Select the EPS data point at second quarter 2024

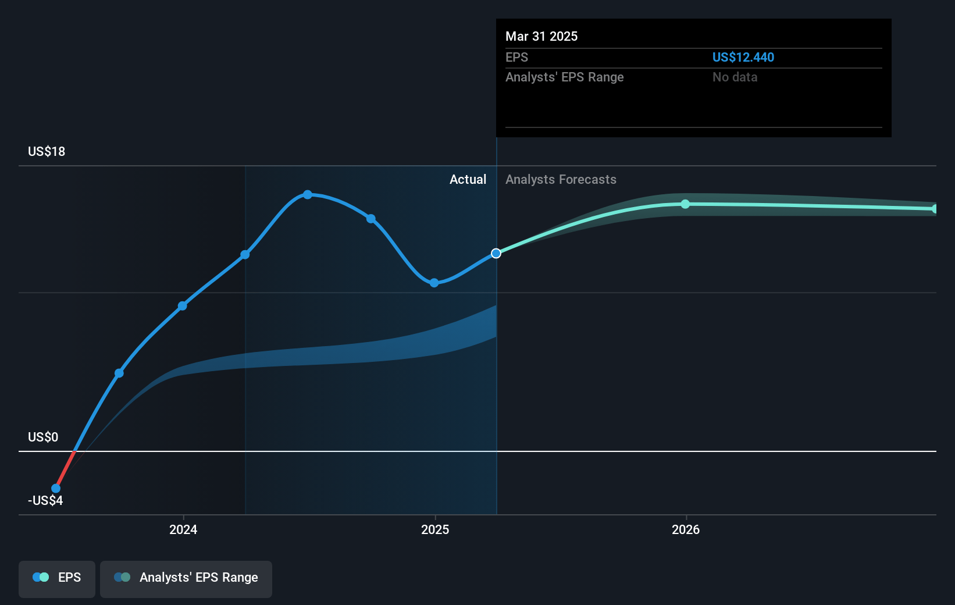click(x=245, y=254)
